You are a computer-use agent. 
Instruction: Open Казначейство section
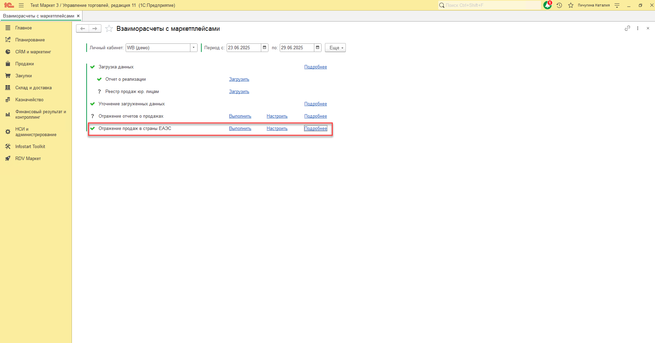pyautogui.click(x=36, y=100)
